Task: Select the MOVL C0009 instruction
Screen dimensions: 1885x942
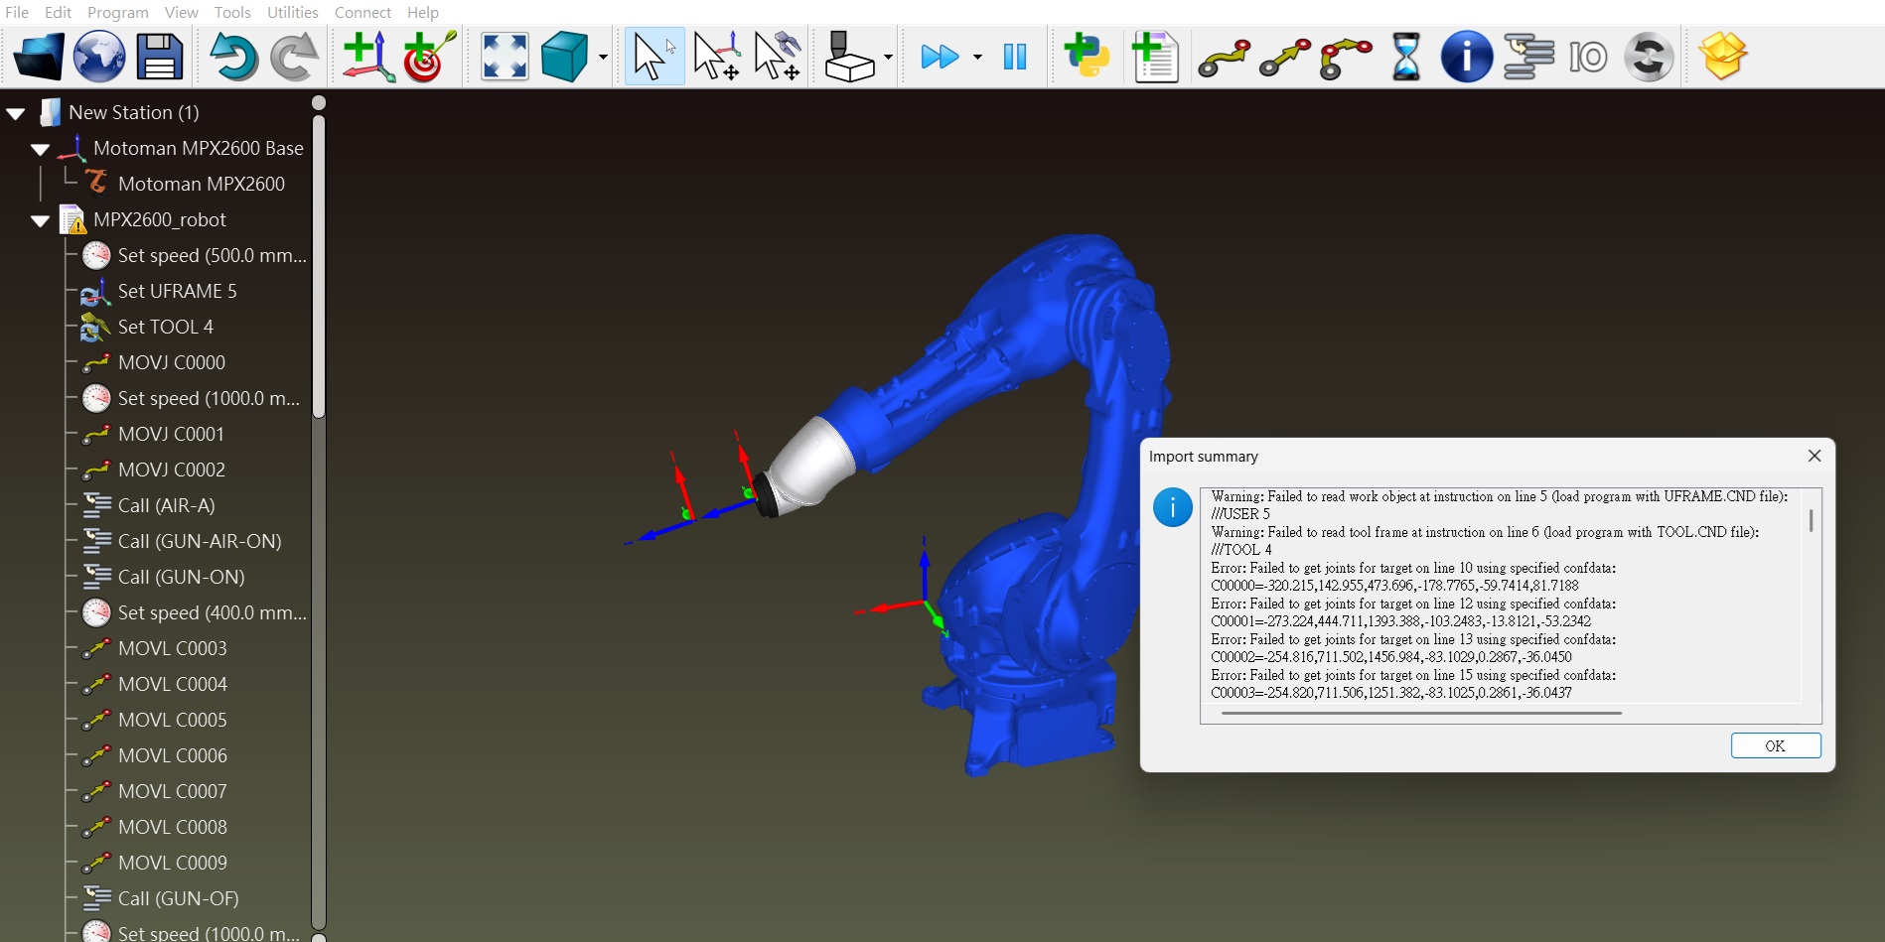Action: pyautogui.click(x=172, y=863)
